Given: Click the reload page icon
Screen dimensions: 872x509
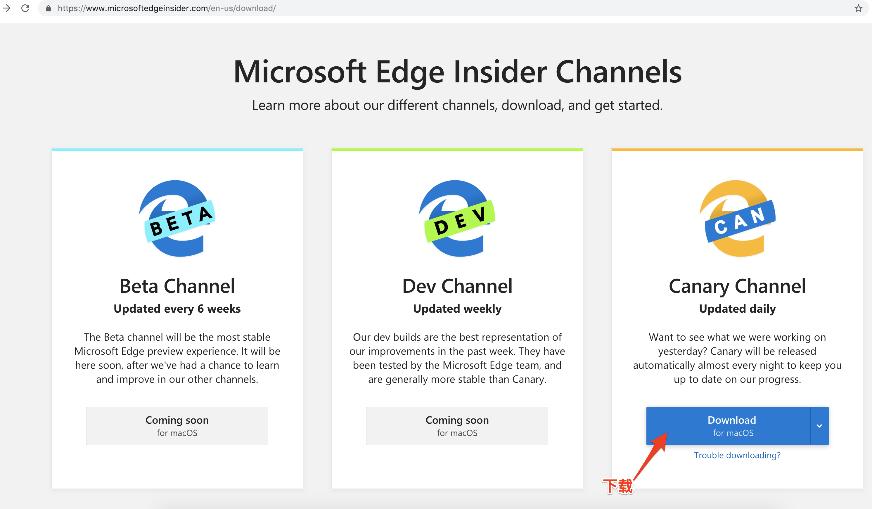Looking at the screenshot, I should [x=25, y=8].
